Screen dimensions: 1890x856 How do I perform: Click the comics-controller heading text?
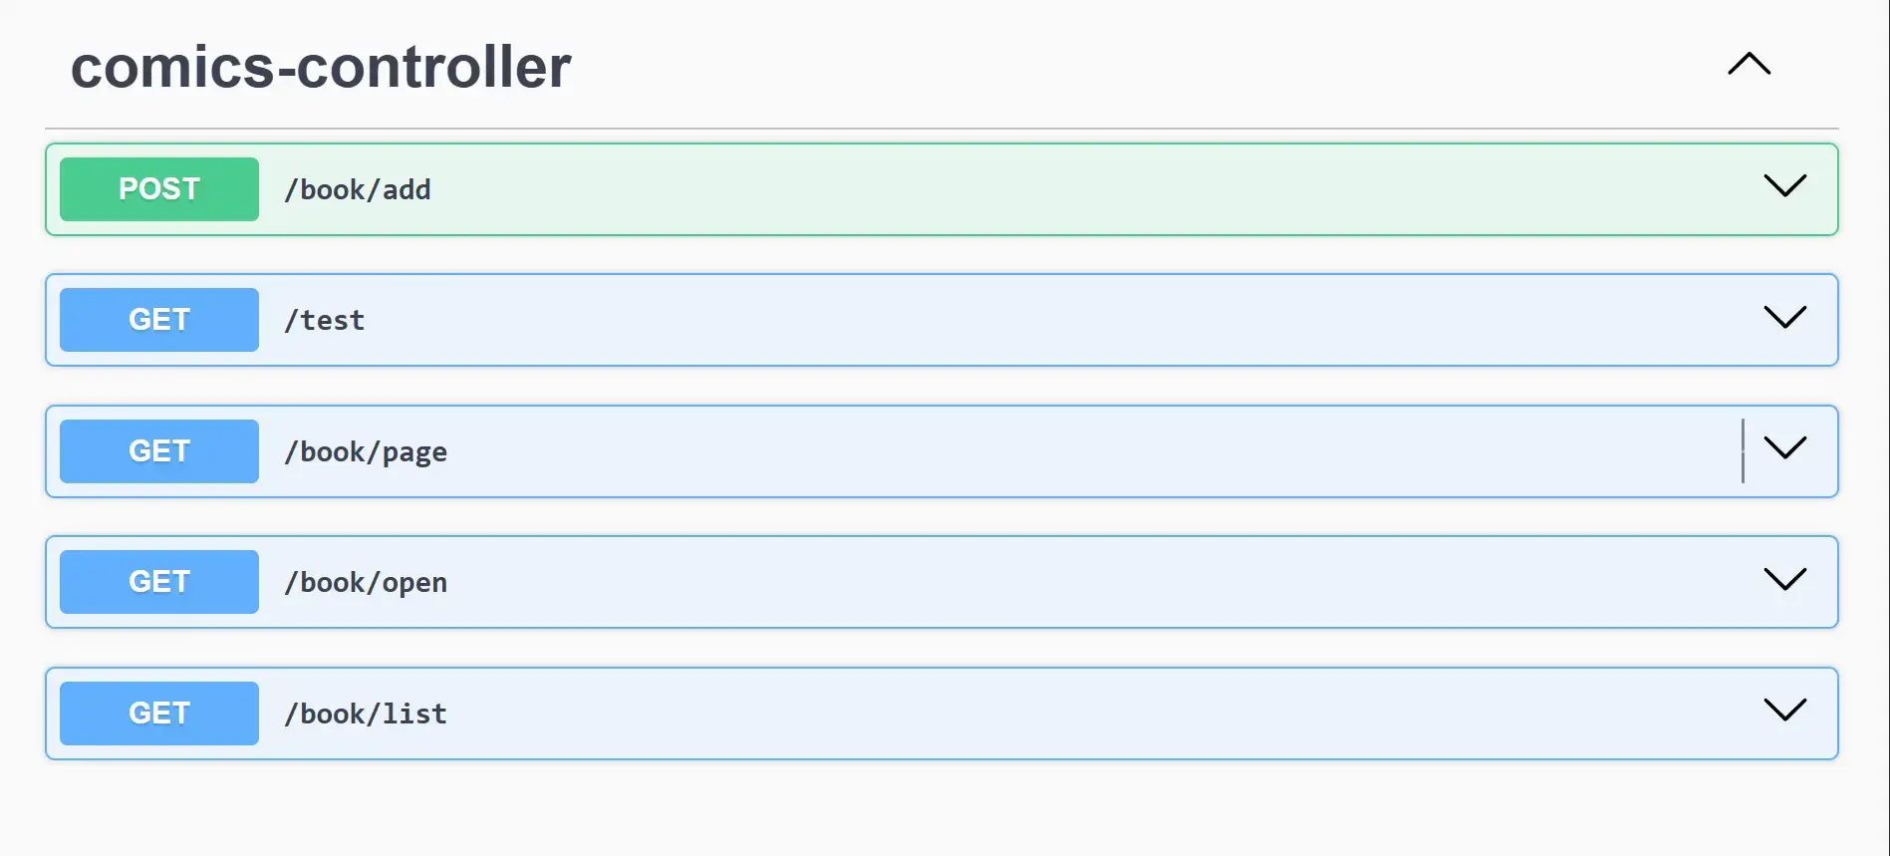(x=321, y=67)
